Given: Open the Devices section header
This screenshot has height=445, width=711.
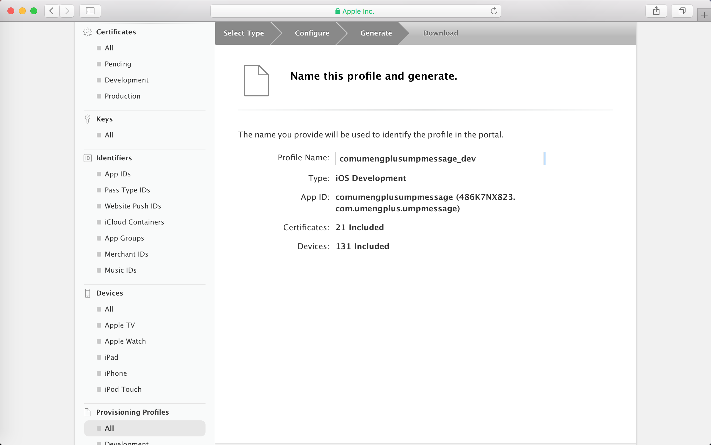Looking at the screenshot, I should point(109,293).
